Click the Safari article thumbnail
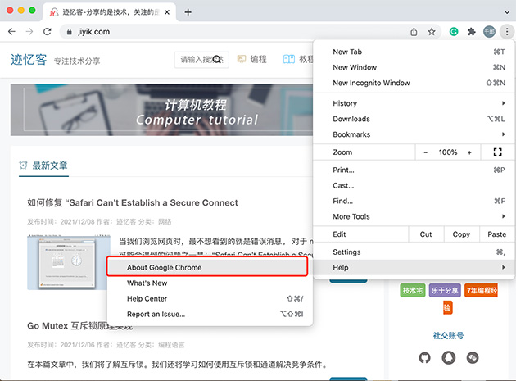The height and width of the screenshot is (381, 516). tap(69, 262)
